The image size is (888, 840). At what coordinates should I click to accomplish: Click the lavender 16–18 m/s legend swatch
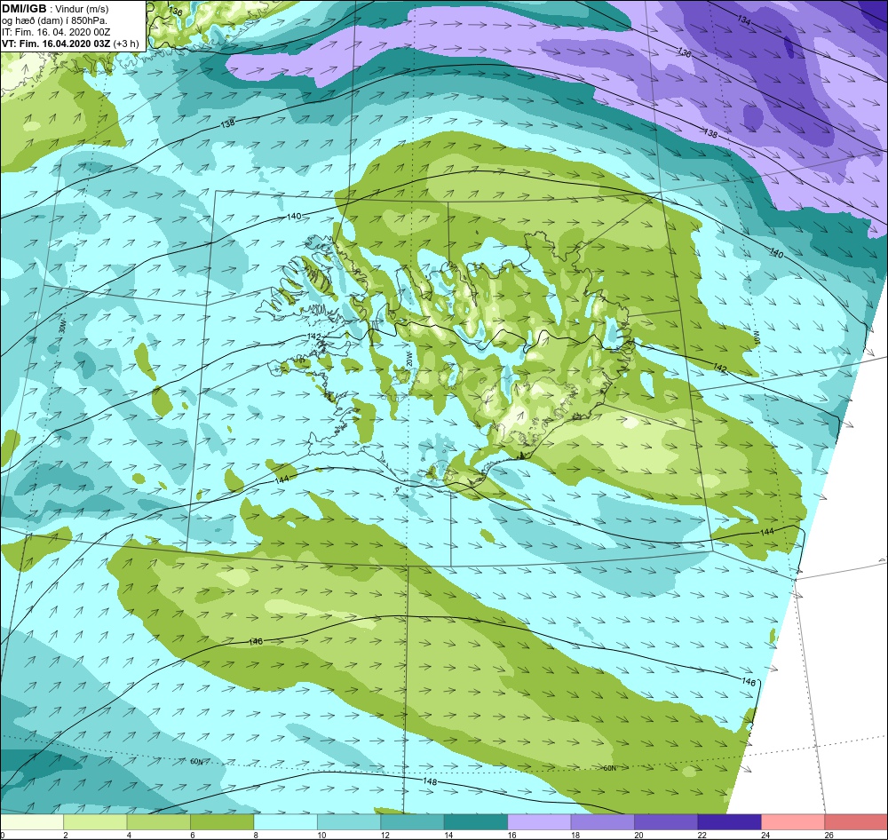coord(539,822)
